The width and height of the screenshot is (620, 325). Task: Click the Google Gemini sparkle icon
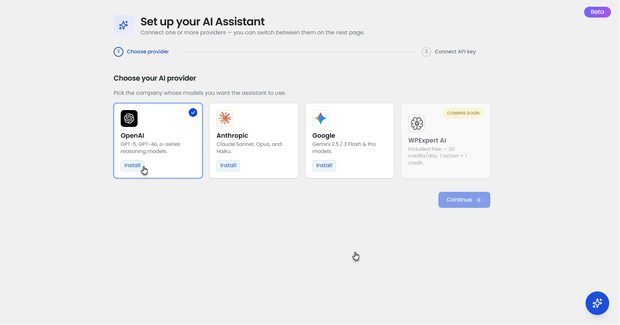point(321,119)
